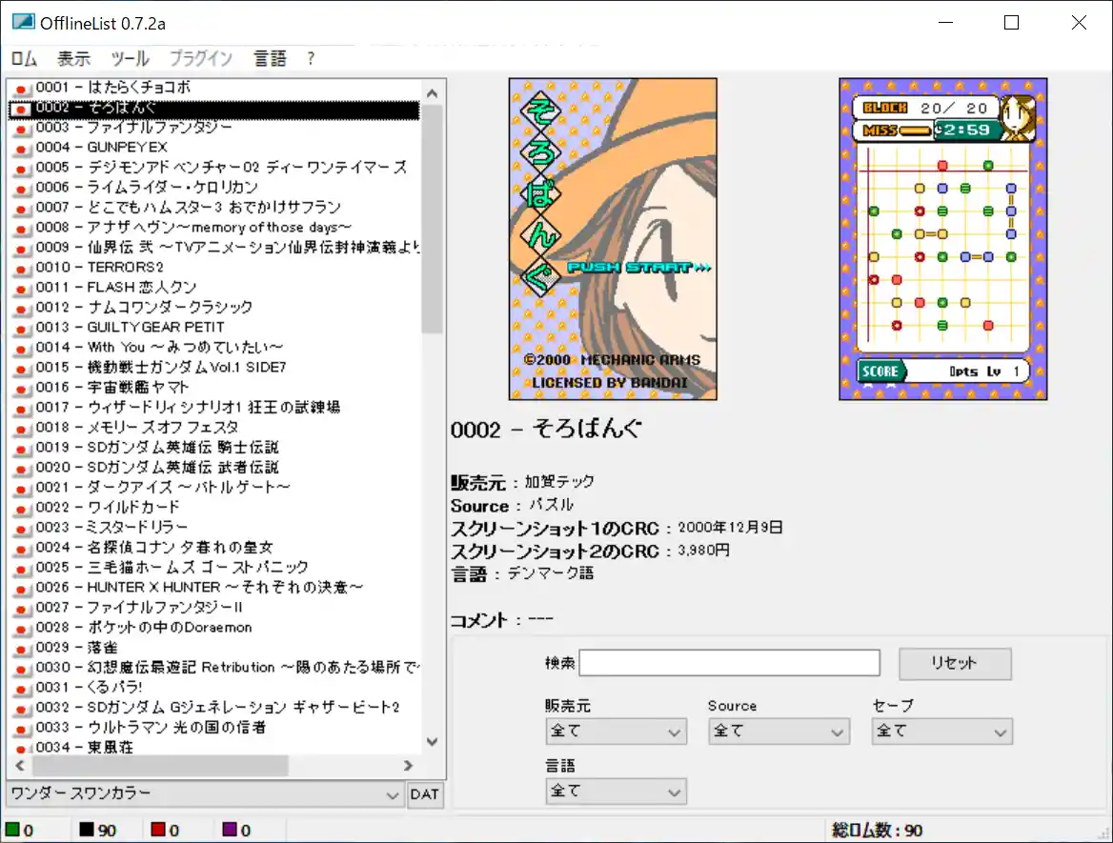Select row 0032 SDガンダム Gジェネレーション
1113x843 pixels.
213,708
